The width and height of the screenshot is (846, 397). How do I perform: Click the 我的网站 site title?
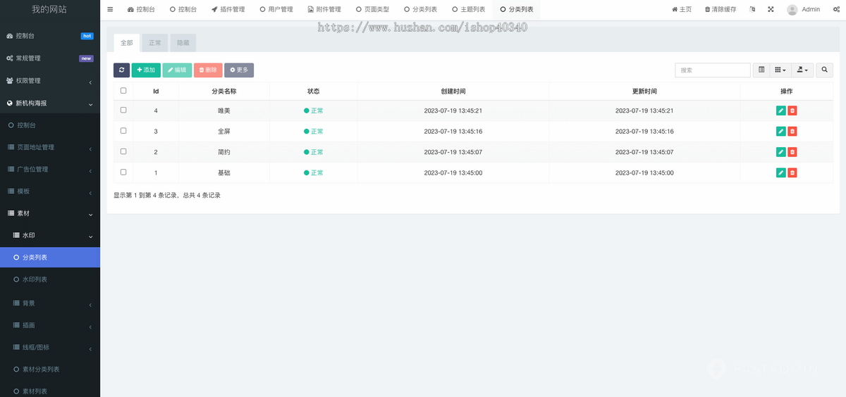(x=50, y=9)
